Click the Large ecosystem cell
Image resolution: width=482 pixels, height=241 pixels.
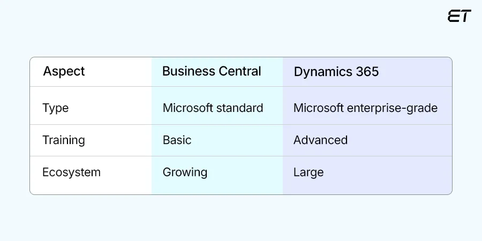[308, 172]
